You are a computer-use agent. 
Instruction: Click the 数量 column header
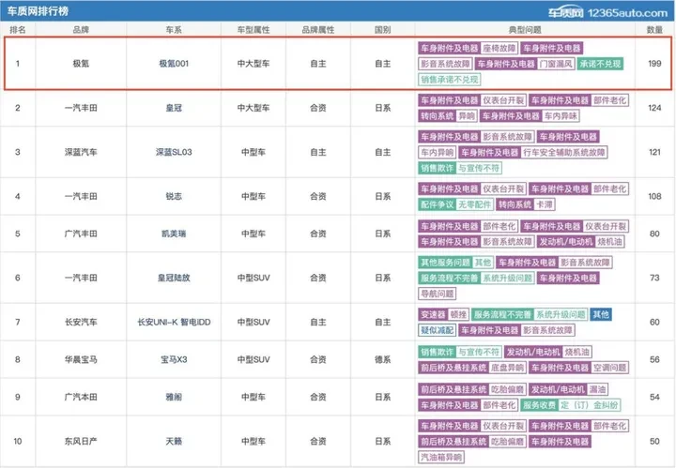tap(654, 30)
